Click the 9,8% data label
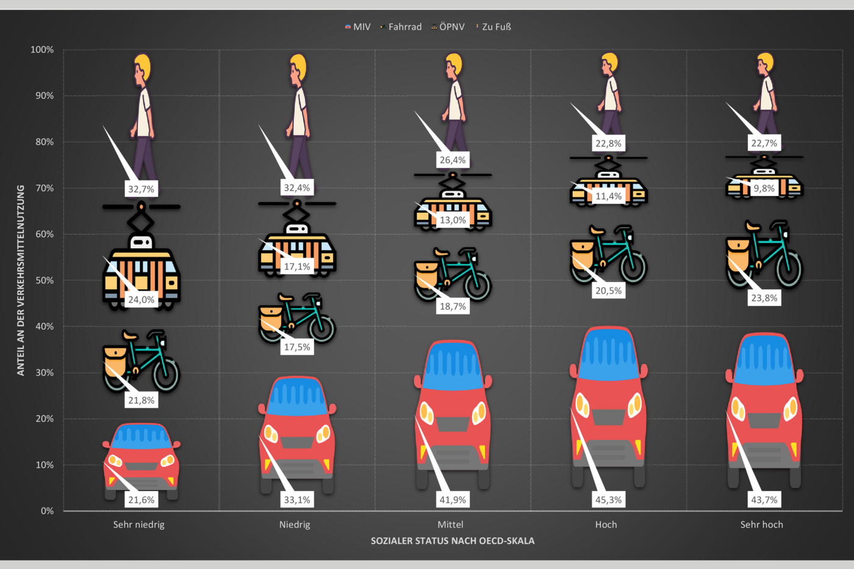 pos(764,188)
